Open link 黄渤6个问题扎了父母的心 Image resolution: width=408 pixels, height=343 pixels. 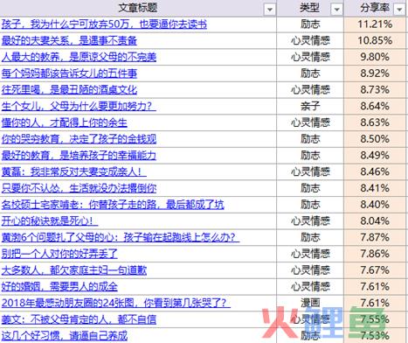[121, 237]
